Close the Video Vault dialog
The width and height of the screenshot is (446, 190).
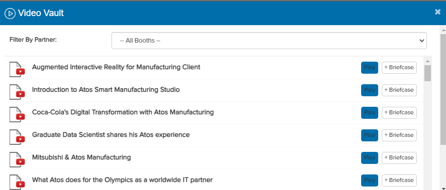438,12
